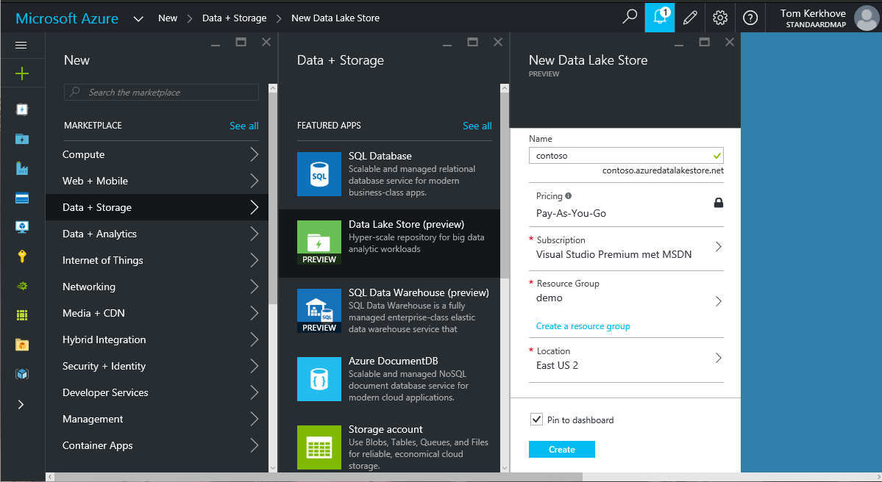Click the locked Pricing padlock toggle
882x482 pixels.
click(x=719, y=202)
